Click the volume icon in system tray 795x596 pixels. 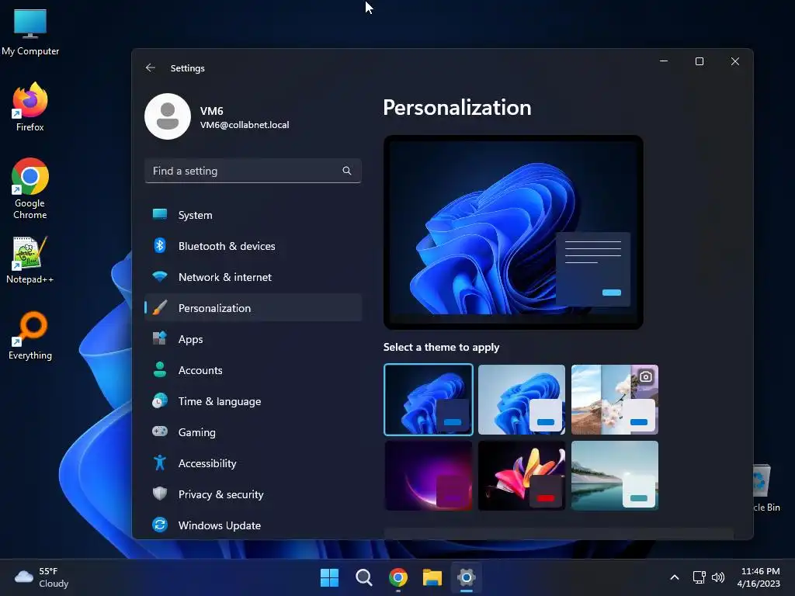click(x=718, y=577)
